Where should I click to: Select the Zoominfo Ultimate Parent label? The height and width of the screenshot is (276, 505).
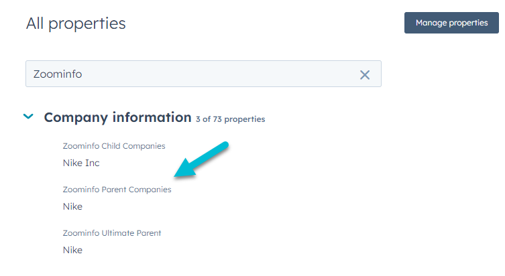(x=112, y=233)
